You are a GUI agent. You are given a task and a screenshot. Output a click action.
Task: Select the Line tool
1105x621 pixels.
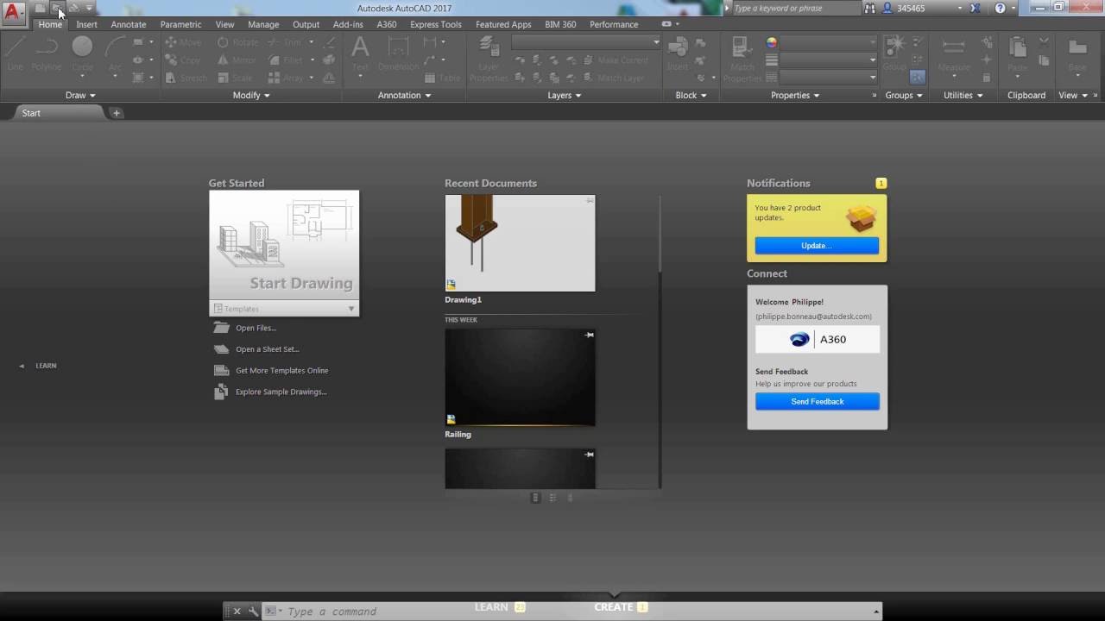(x=15, y=53)
